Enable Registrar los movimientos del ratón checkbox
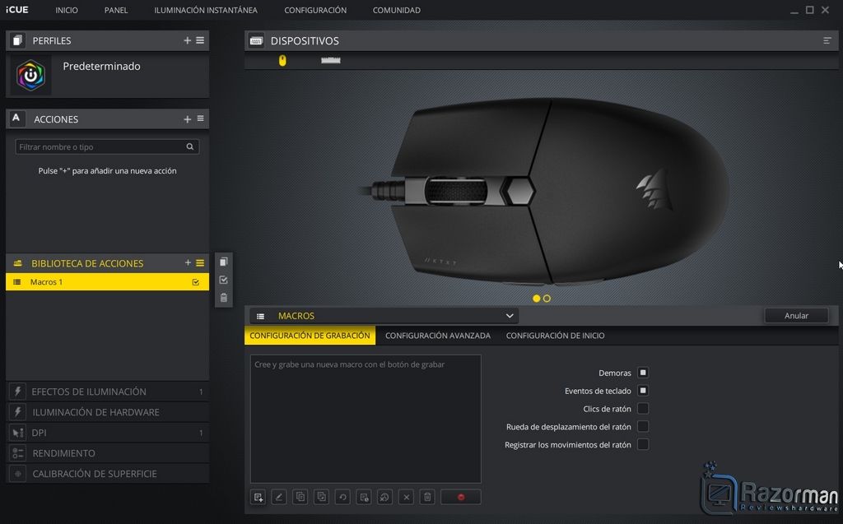 point(643,444)
